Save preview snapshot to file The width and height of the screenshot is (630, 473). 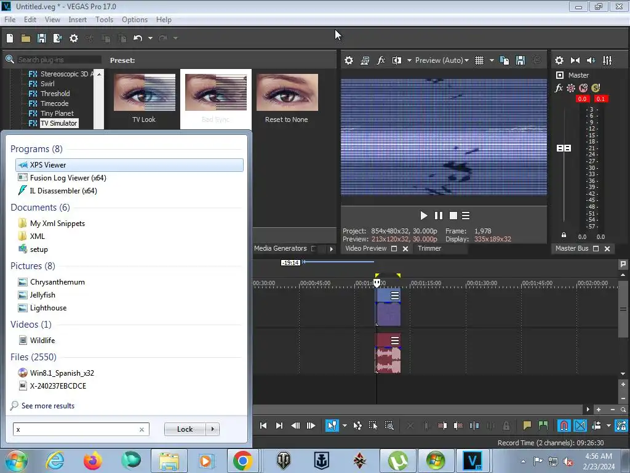pyautogui.click(x=520, y=60)
